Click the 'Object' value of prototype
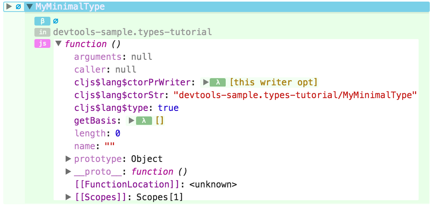Screen dimensions: 433x205 [x=147, y=159]
